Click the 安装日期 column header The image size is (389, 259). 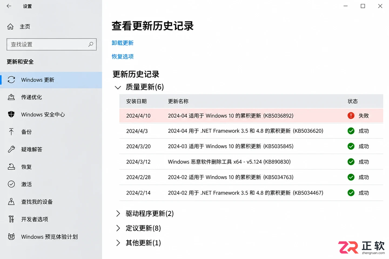click(x=136, y=101)
